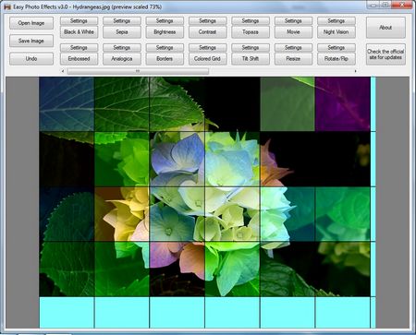Viewport: 416px width, 335px height.
Task: Close the Easy Photo Effects window
Action: point(402,5)
